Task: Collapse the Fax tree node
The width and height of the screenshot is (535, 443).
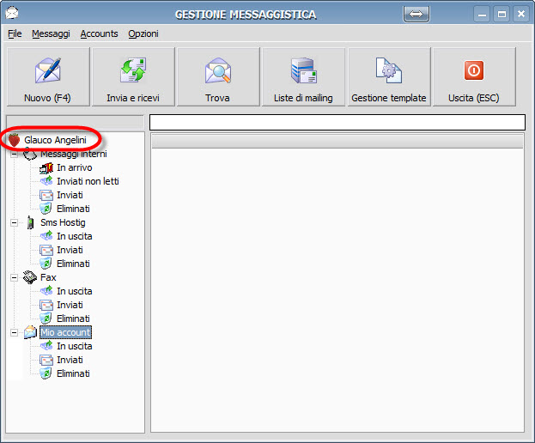Action: pyautogui.click(x=14, y=277)
